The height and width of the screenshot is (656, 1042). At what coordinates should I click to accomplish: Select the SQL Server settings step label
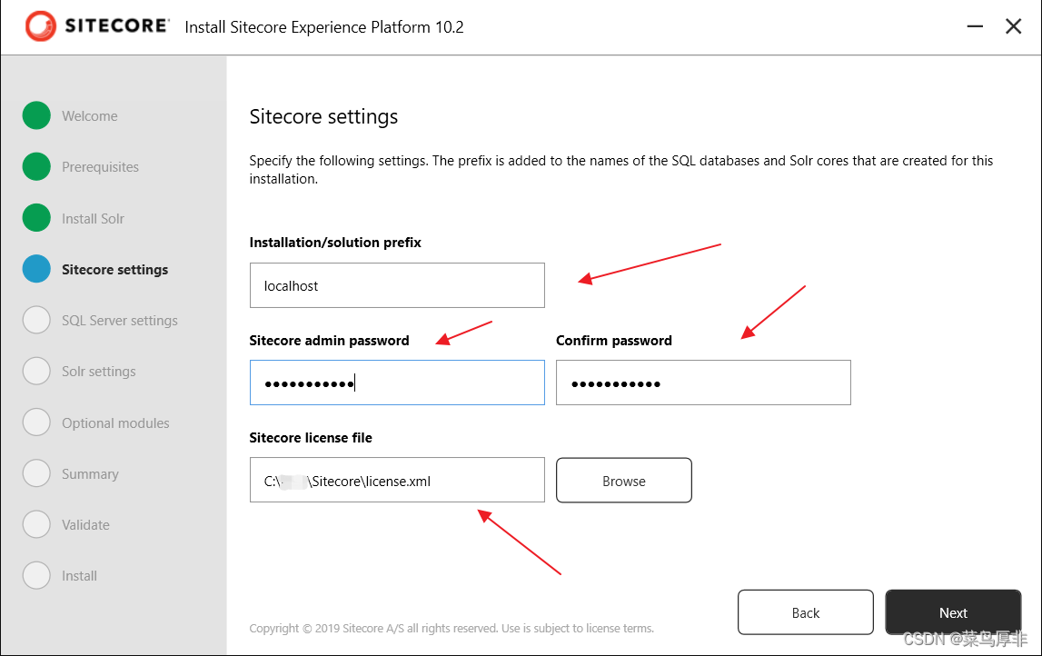point(120,321)
